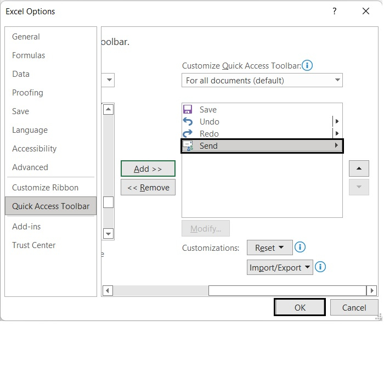Click info icon next to Reset
The height and width of the screenshot is (388, 384).
tap(300, 248)
